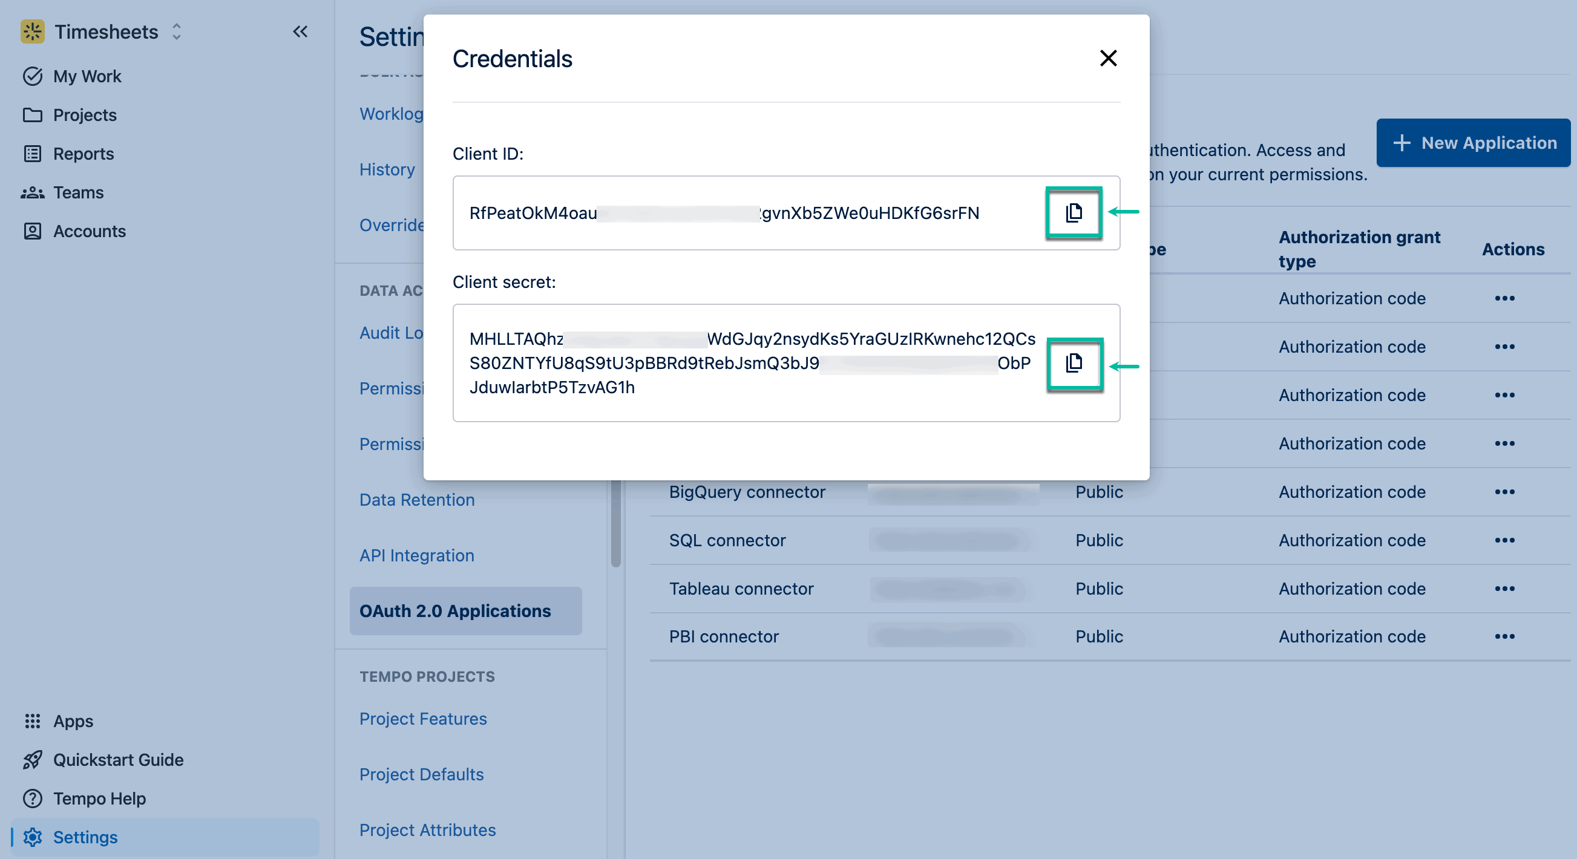Select the Projects folder icon
Screen dimensions: 1577x859
pos(33,115)
